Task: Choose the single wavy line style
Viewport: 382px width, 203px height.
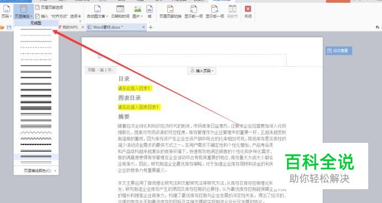Action: click(36, 132)
